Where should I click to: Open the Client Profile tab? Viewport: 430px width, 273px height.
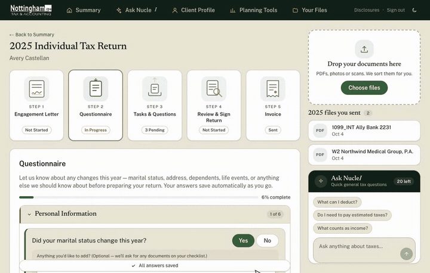tap(193, 10)
